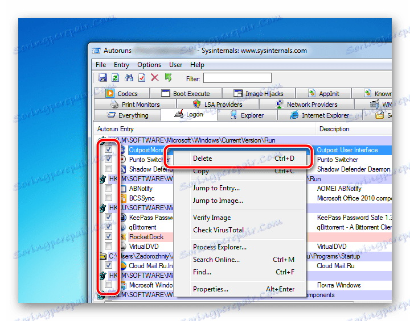Image resolution: width=410 pixels, height=321 pixels.
Task: Uncheck the KeePass checkbox
Action: click(x=108, y=217)
